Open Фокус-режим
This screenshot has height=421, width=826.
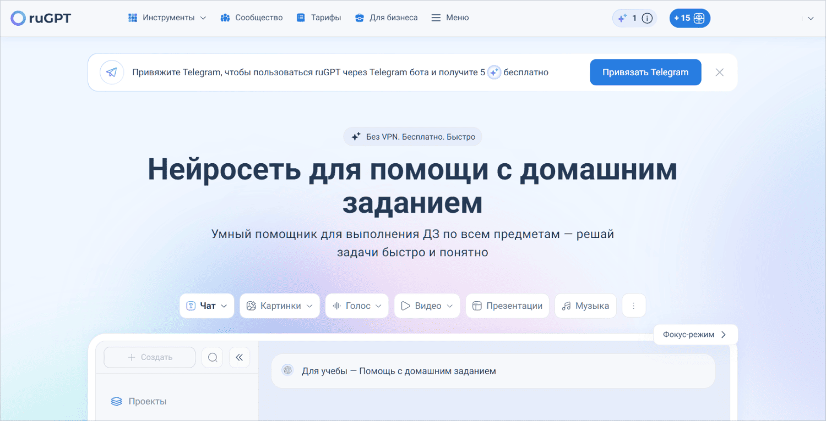(695, 334)
